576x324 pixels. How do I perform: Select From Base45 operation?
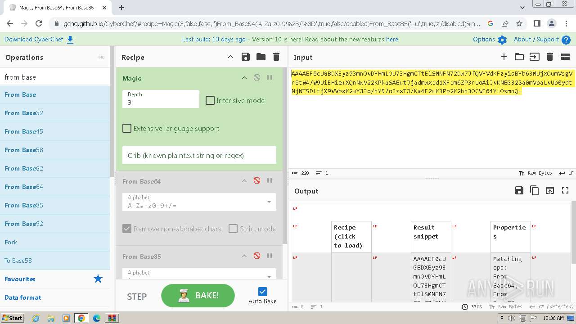55,131
